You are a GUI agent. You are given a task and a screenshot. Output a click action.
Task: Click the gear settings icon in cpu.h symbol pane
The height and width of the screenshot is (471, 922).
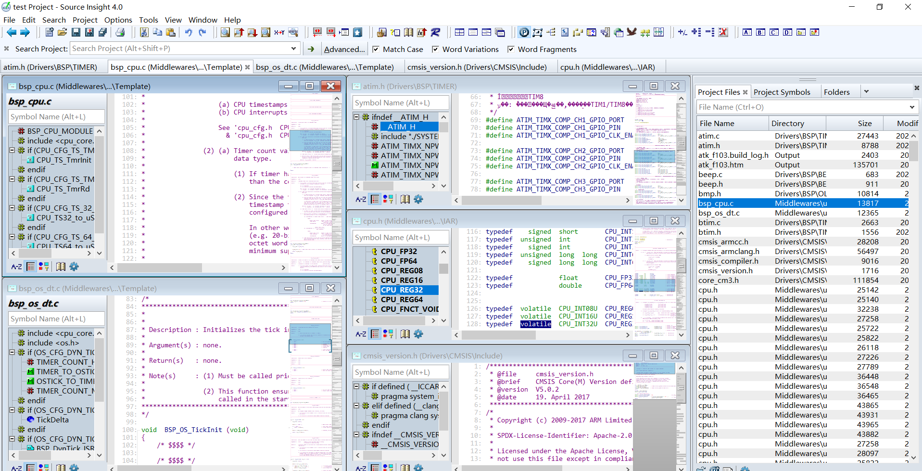418,334
